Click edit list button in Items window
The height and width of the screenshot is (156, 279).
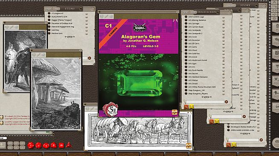click(90, 58)
